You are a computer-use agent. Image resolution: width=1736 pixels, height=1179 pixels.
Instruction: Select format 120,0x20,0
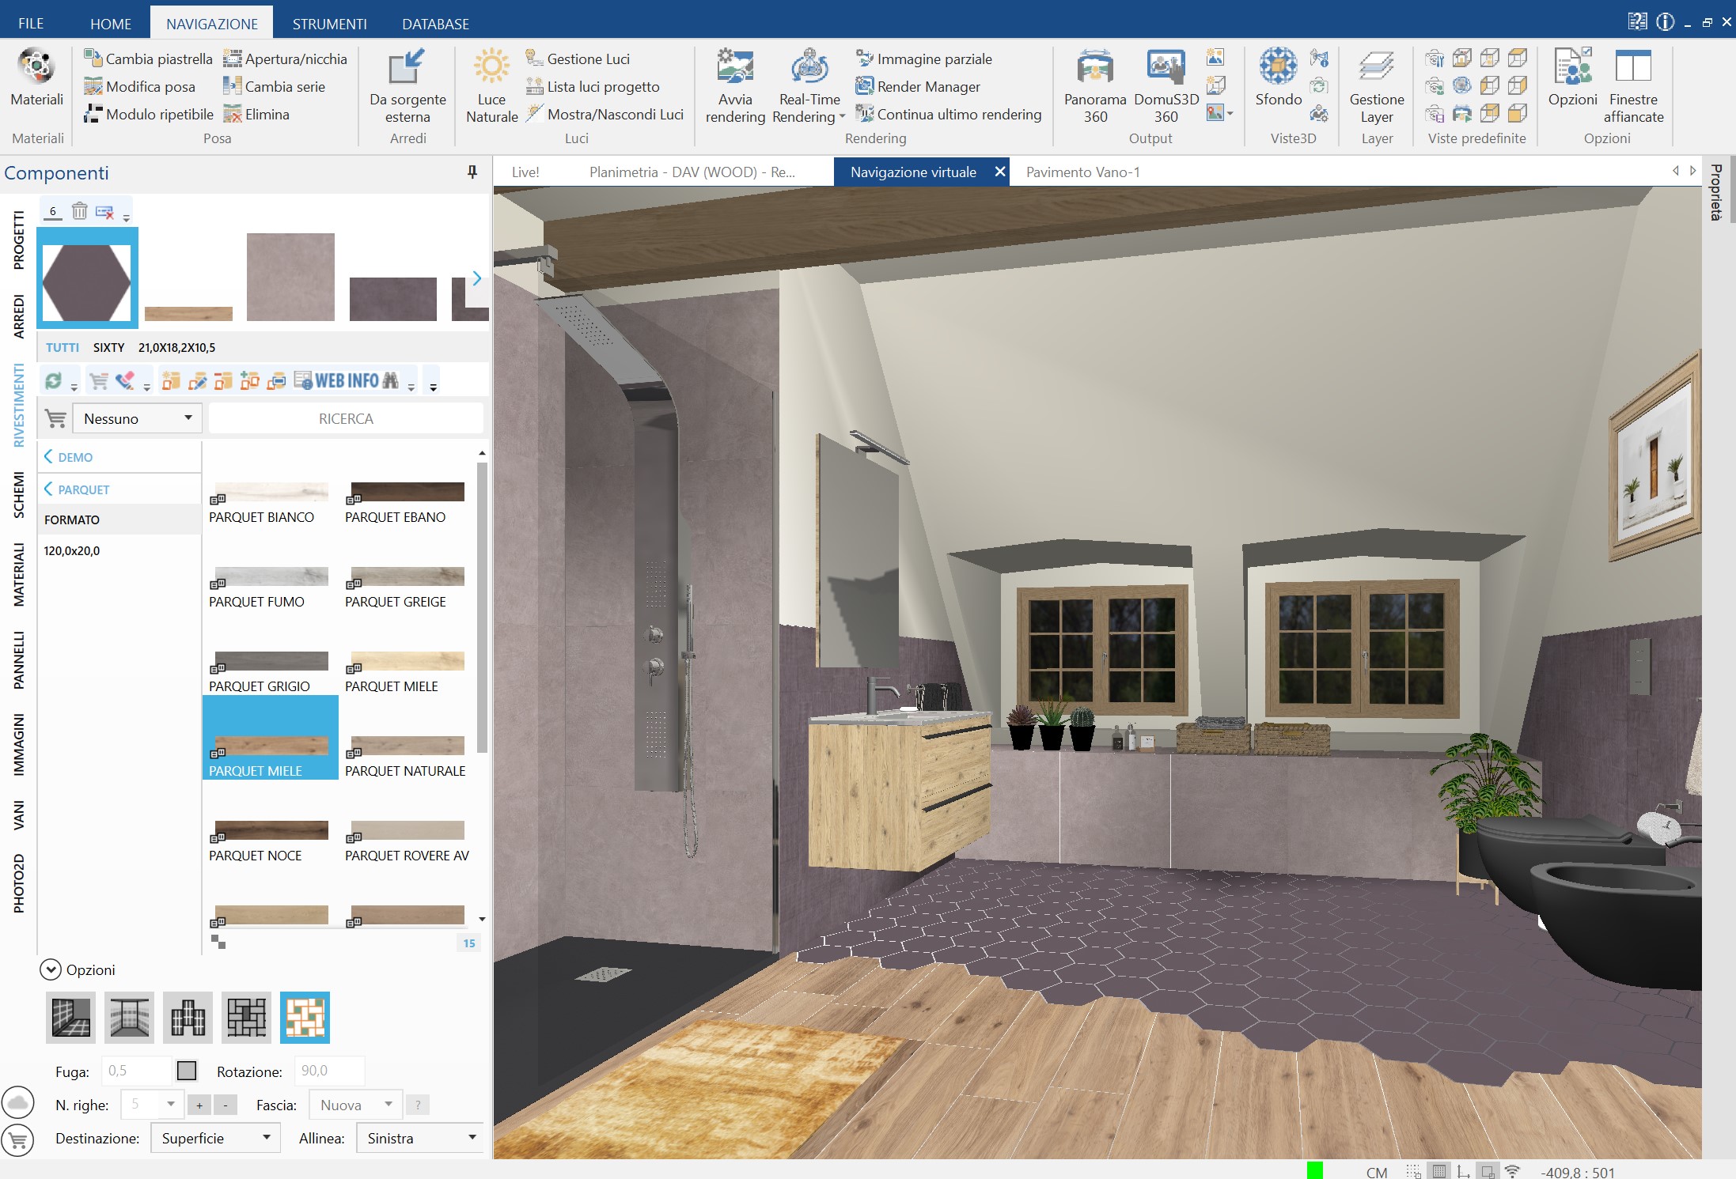pos(72,550)
